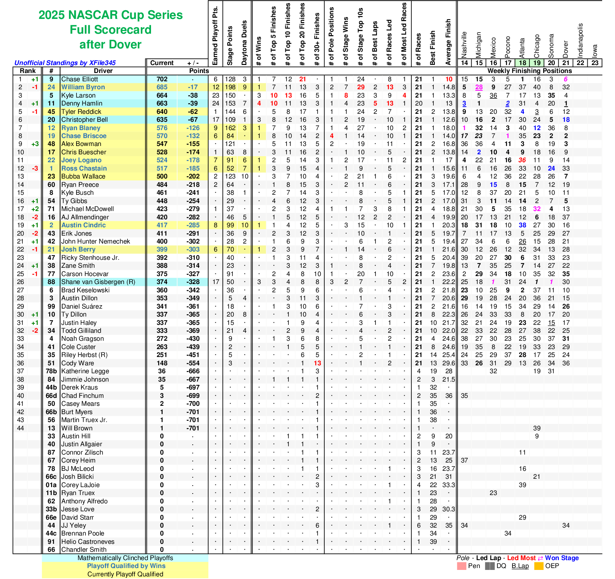This screenshot has height=579, width=615.
Task: Select driver name 'Tyler Reddick'
Action: tap(81, 112)
